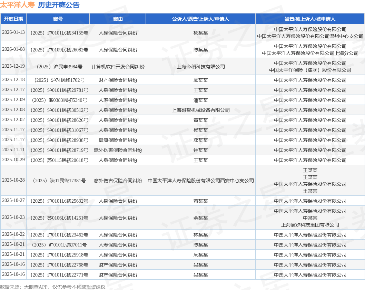Screen dimensions: 365x290
Task: Click case number 沪0101民初34155号
Action: point(68,33)
